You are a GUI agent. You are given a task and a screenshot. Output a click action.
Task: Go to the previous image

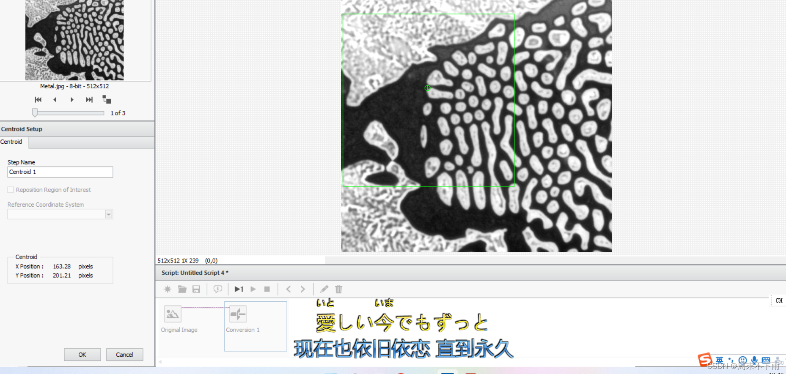coord(55,100)
